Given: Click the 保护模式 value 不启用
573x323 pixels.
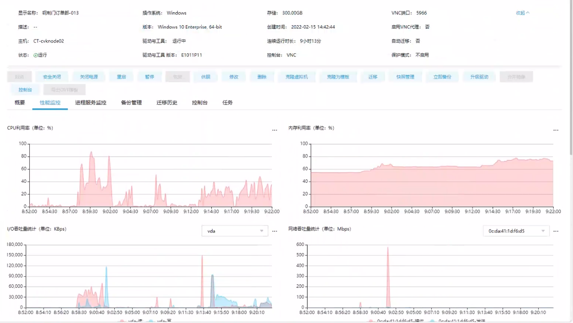Looking at the screenshot, I should 422,55.
